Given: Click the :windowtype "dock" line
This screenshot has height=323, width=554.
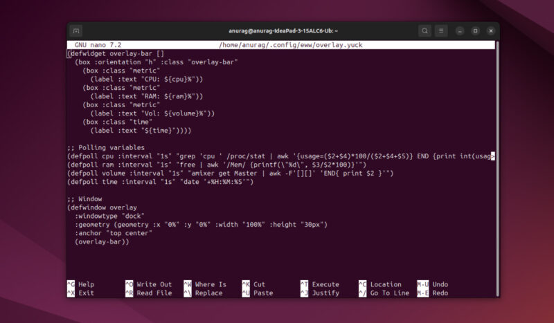Looking at the screenshot, I should point(109,216).
